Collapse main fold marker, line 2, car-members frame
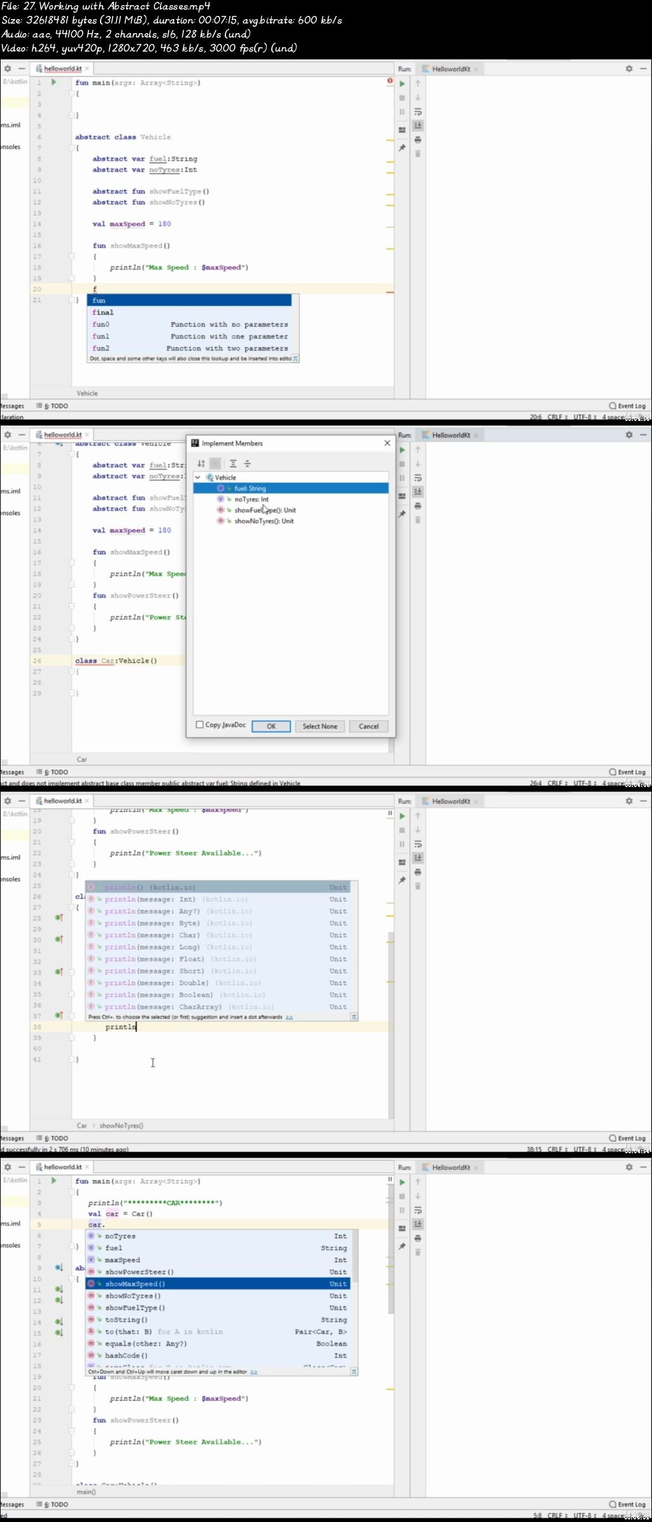 72,1191
